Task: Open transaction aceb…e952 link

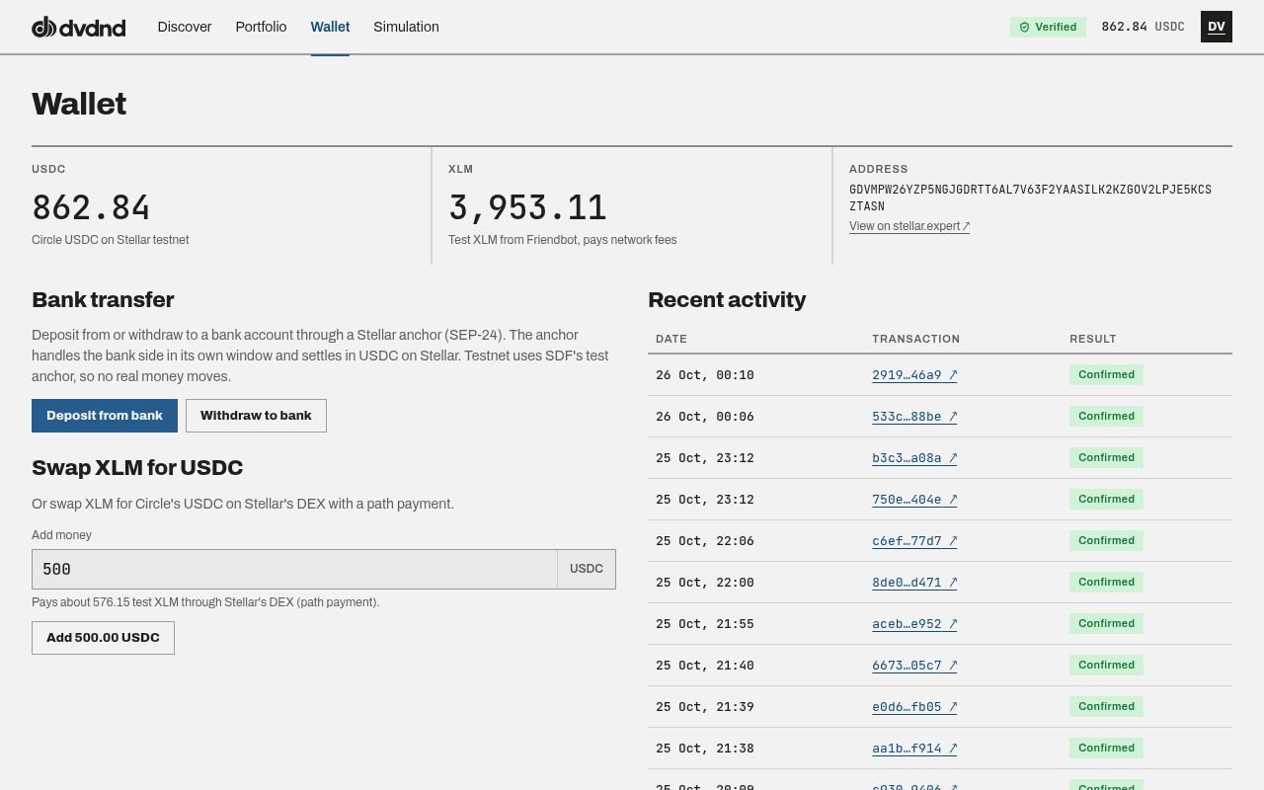Action: [914, 624]
